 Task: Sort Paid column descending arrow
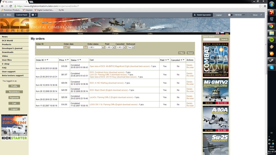point(168,60)
